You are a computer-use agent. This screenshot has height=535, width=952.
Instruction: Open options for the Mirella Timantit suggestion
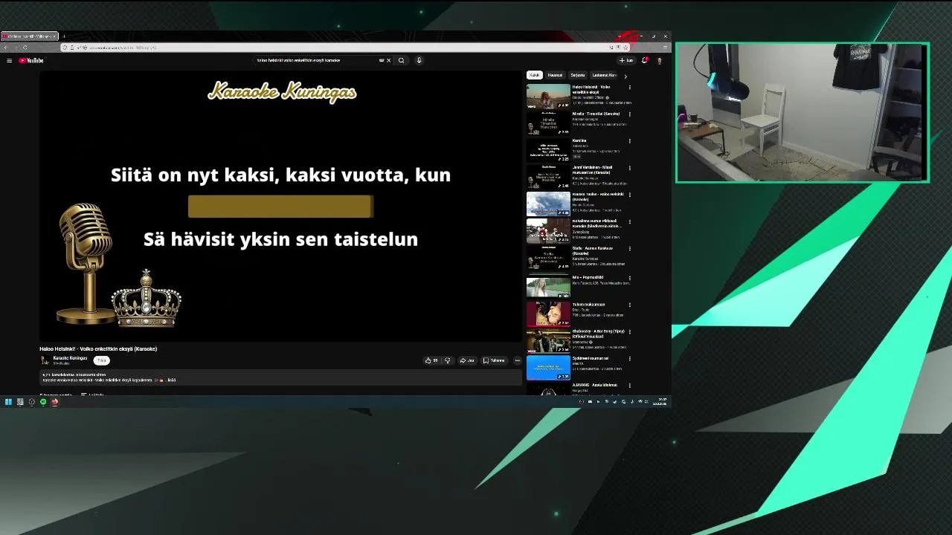[630, 114]
